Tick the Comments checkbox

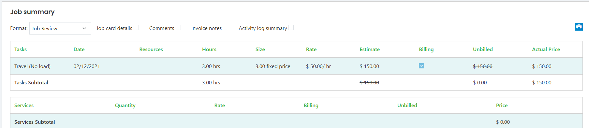[178, 27]
